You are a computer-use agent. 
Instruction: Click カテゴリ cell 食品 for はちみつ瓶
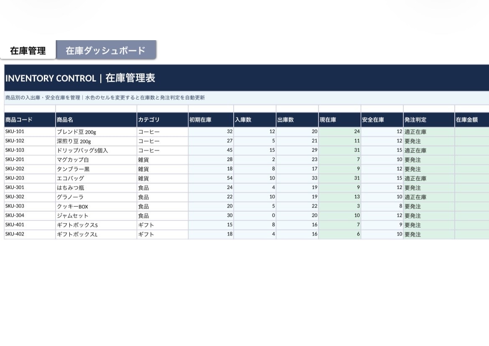tap(163, 188)
